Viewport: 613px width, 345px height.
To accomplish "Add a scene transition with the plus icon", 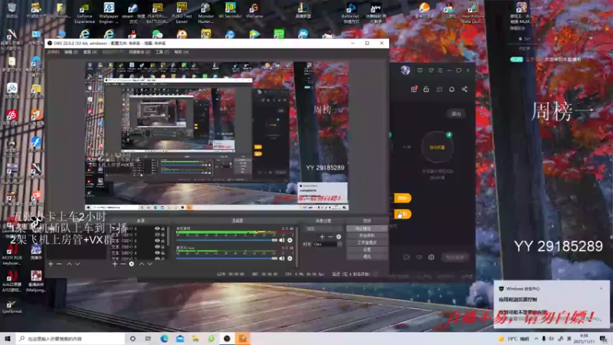I will pos(322,237).
